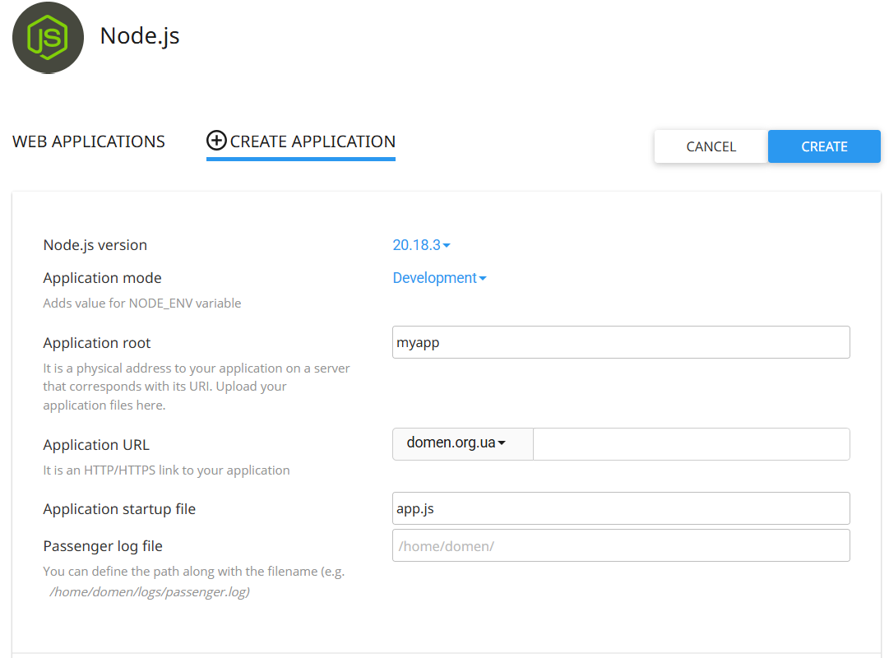Screen dimensions: 889x658
Task: Expand the domen.org.ua domain selector
Action: click(x=463, y=443)
